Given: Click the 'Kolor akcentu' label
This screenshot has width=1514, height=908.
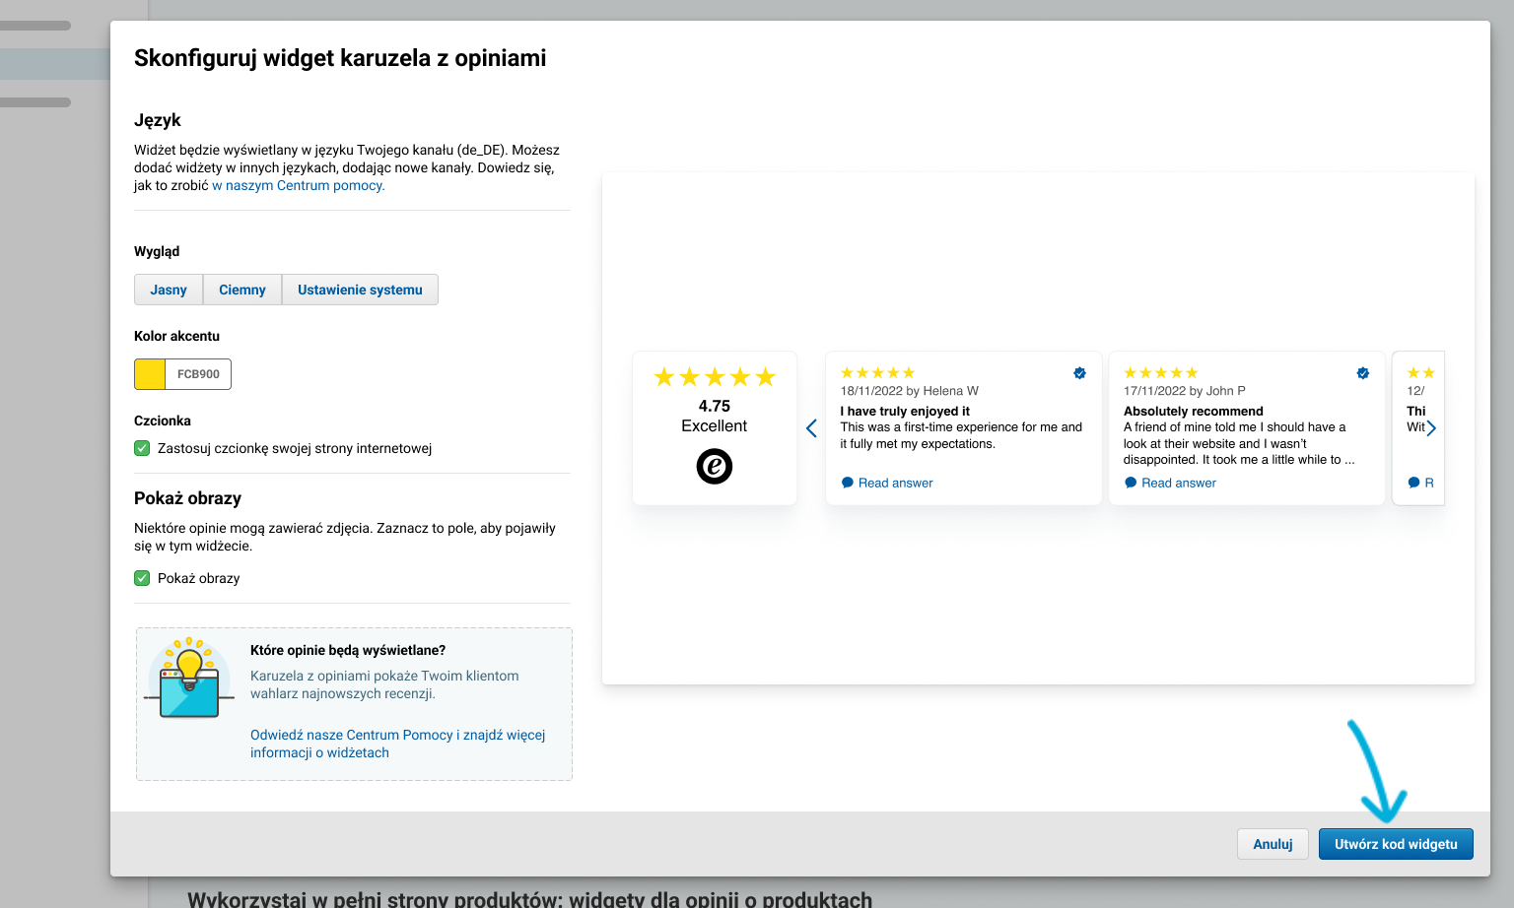Looking at the screenshot, I should pyautogui.click(x=176, y=336).
